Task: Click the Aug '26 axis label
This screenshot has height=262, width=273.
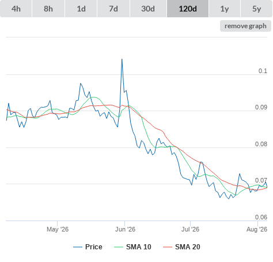Action: [257, 229]
